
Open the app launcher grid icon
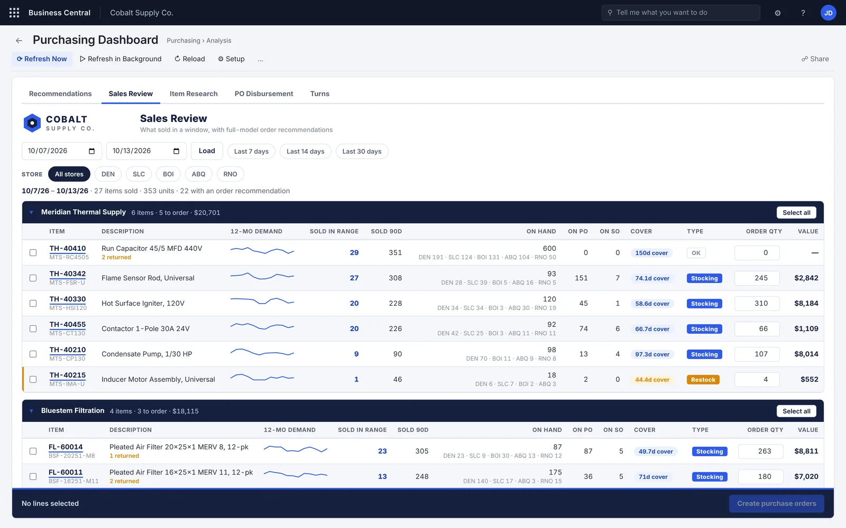tap(14, 13)
